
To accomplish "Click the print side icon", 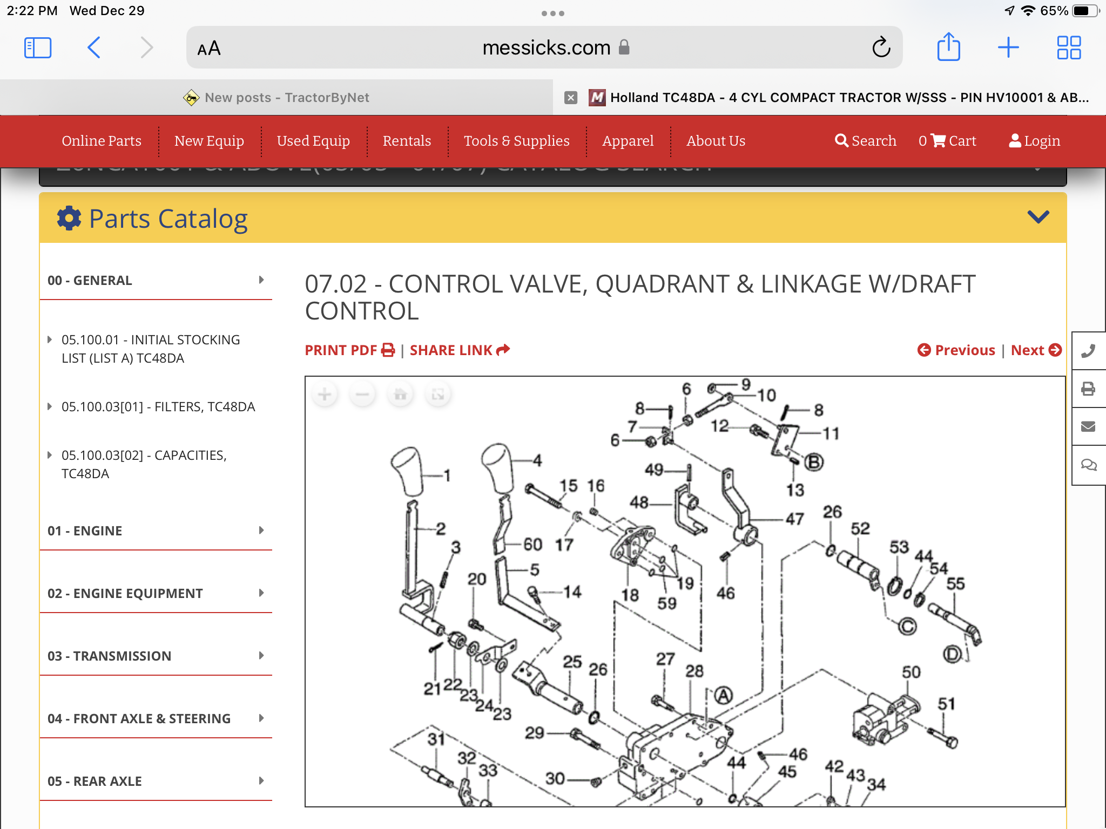I will 1089,389.
